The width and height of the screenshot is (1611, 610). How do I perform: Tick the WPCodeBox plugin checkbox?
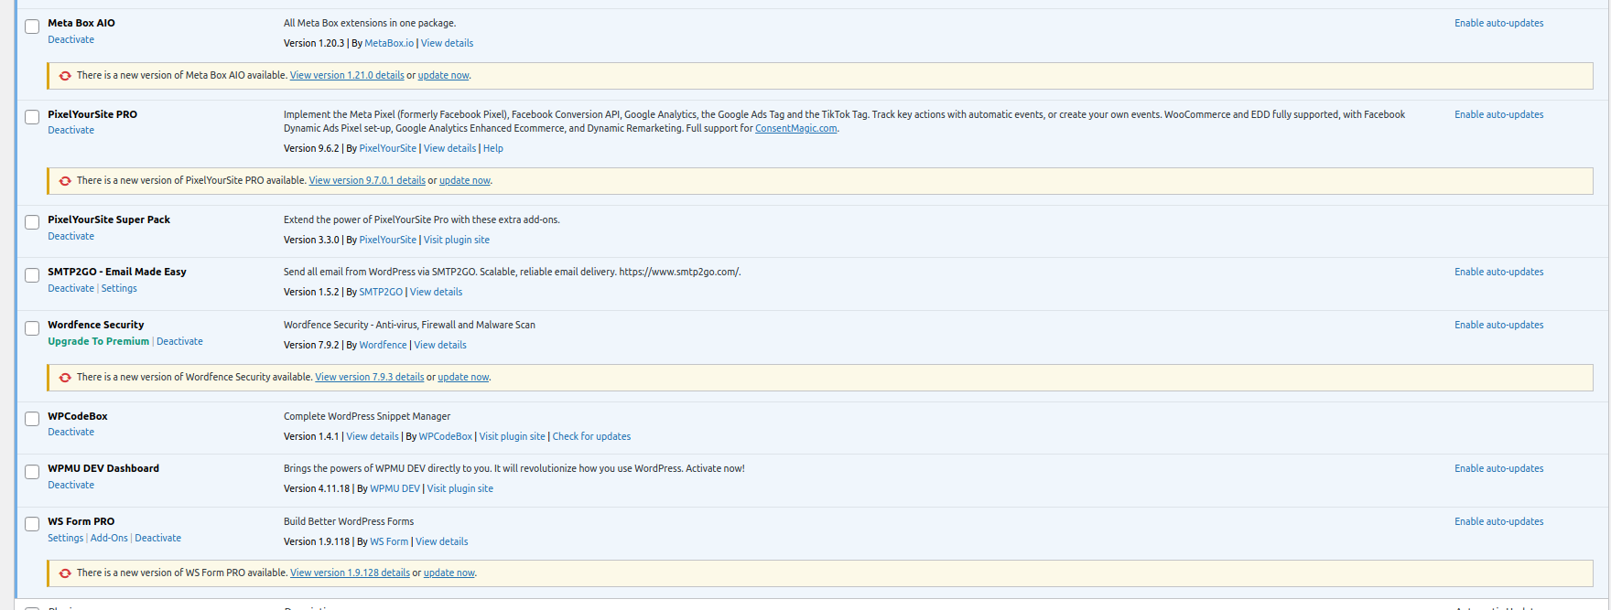coord(32,419)
